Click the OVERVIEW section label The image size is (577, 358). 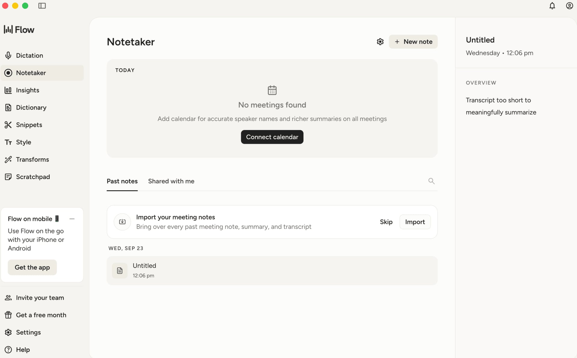[481, 83]
